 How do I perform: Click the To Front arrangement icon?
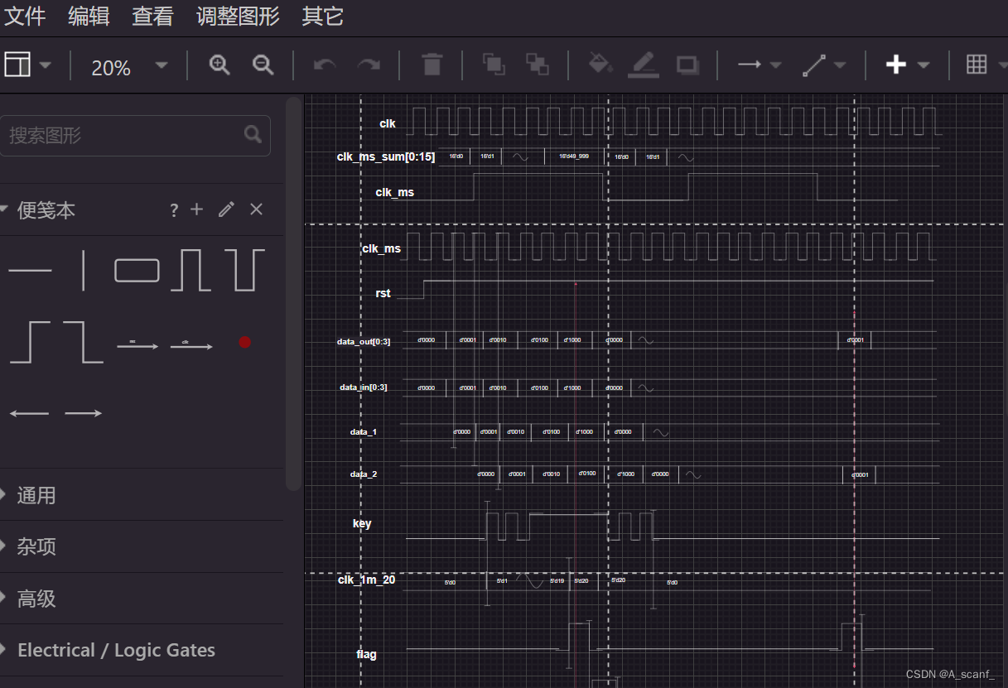tap(494, 64)
